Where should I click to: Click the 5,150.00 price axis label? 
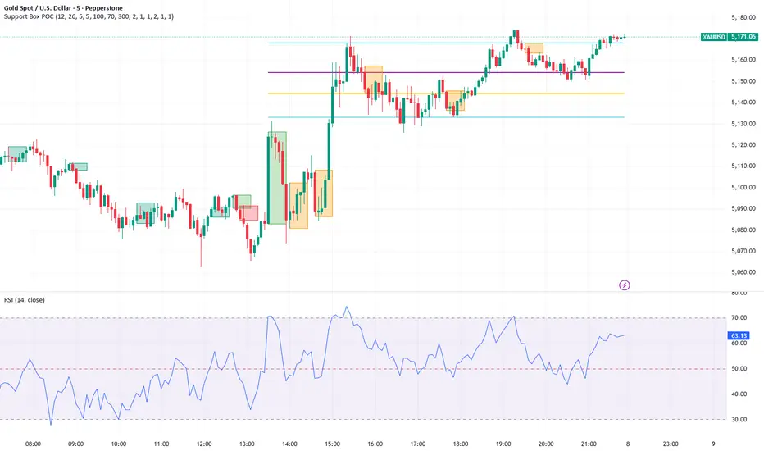click(x=744, y=81)
